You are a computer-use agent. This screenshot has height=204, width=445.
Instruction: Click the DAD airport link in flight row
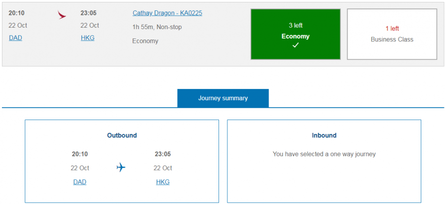15,38
